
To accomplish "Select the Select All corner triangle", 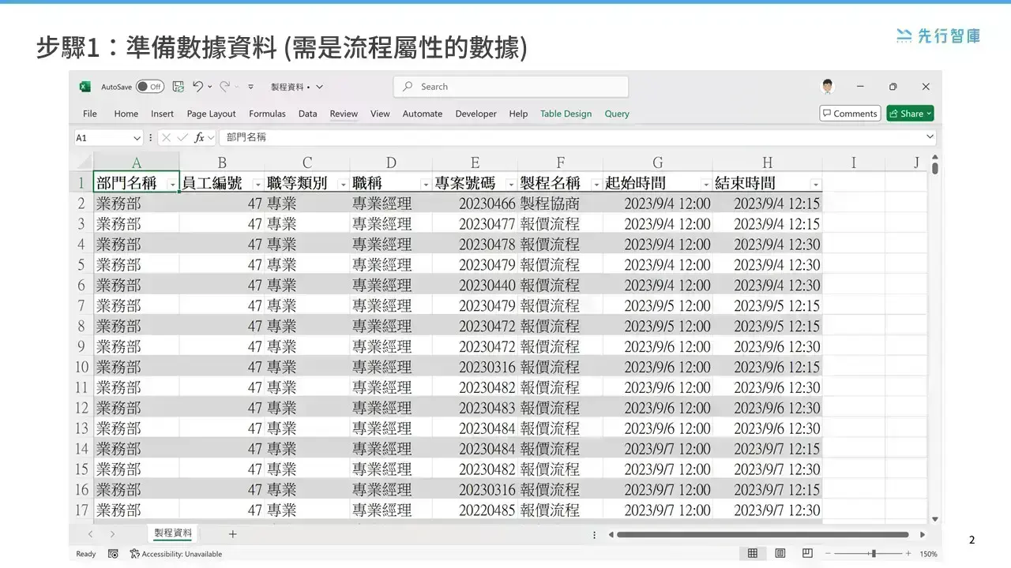I will pos(83,163).
